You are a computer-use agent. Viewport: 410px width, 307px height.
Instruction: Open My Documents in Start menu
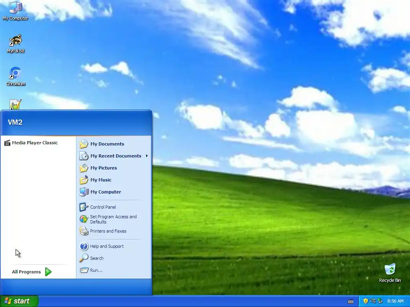point(114,144)
